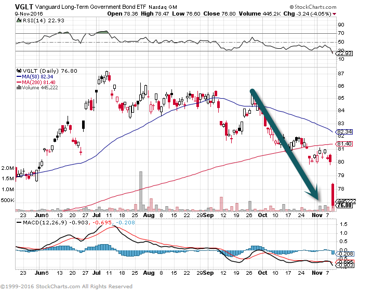Click the 500K volume axis label
The image size is (372, 295).
[7, 200]
